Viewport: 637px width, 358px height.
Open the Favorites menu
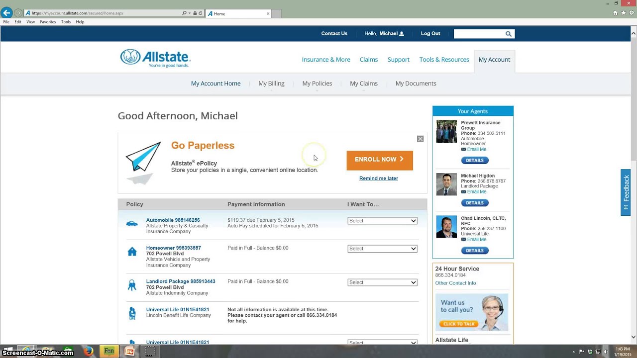point(48,22)
